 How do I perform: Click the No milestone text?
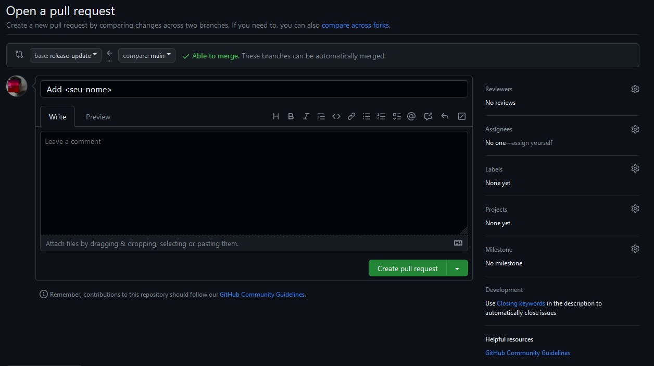click(504, 263)
